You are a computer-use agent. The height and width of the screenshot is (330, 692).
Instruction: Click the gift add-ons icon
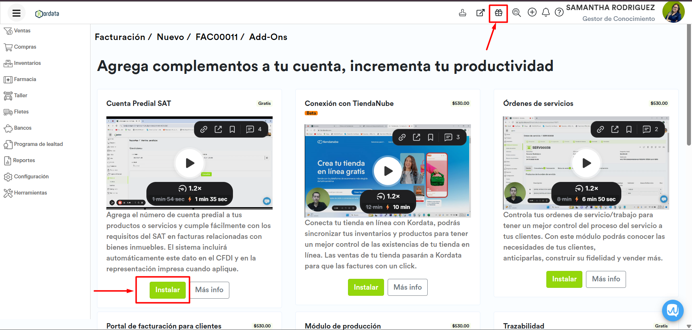point(498,13)
